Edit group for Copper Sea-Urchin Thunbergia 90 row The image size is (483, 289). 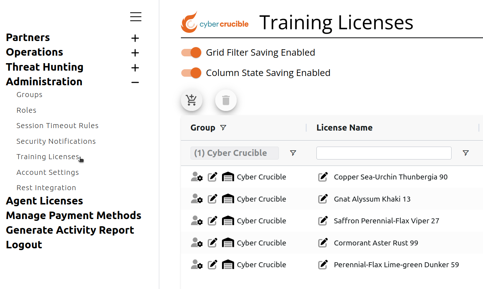213,177
